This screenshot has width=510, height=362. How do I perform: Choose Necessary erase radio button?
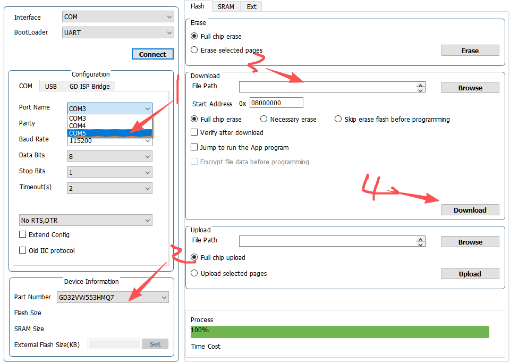tap(264, 119)
